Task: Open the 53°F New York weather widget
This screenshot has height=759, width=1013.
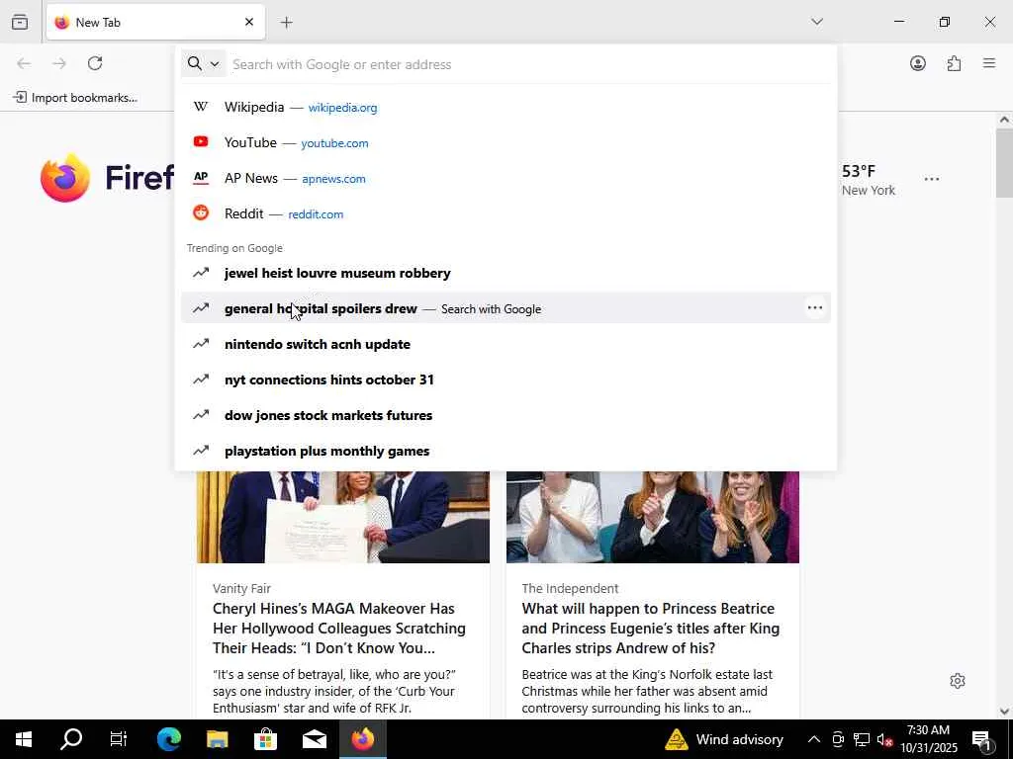Action: (x=869, y=180)
